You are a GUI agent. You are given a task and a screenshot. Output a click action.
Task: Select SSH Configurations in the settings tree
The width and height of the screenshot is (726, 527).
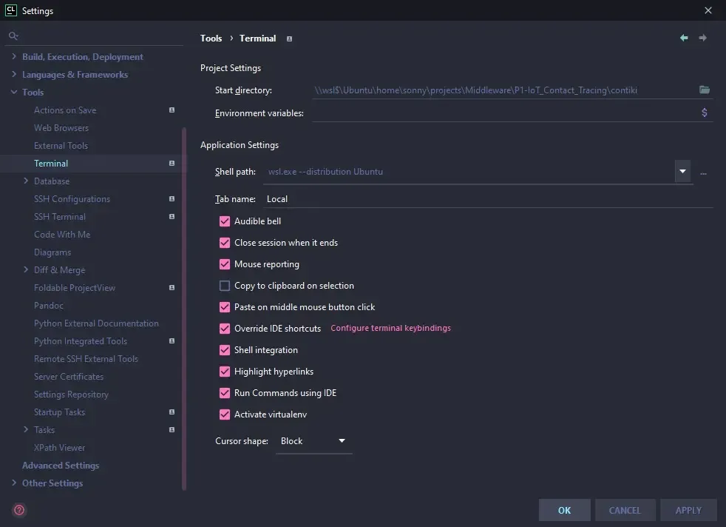point(72,199)
